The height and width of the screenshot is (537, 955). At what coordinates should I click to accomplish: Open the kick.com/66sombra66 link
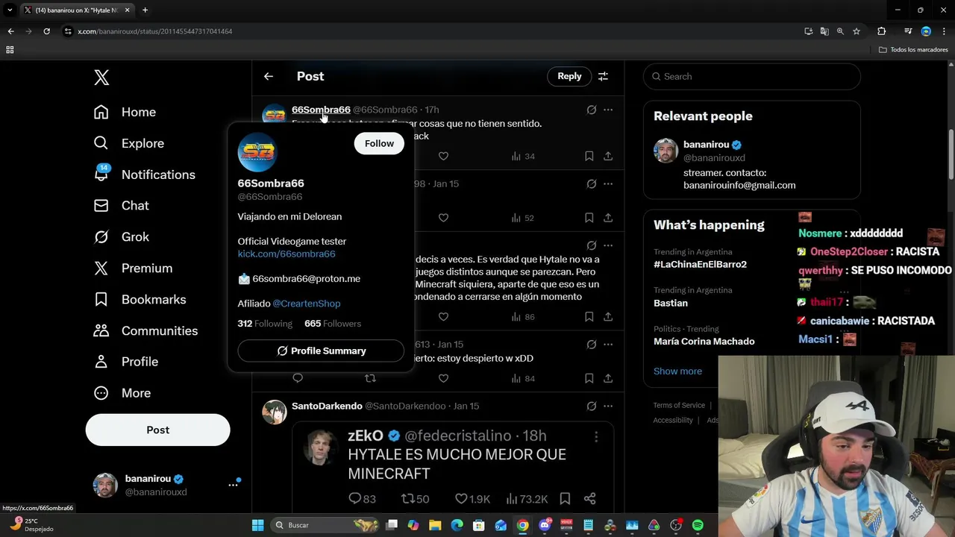(286, 254)
